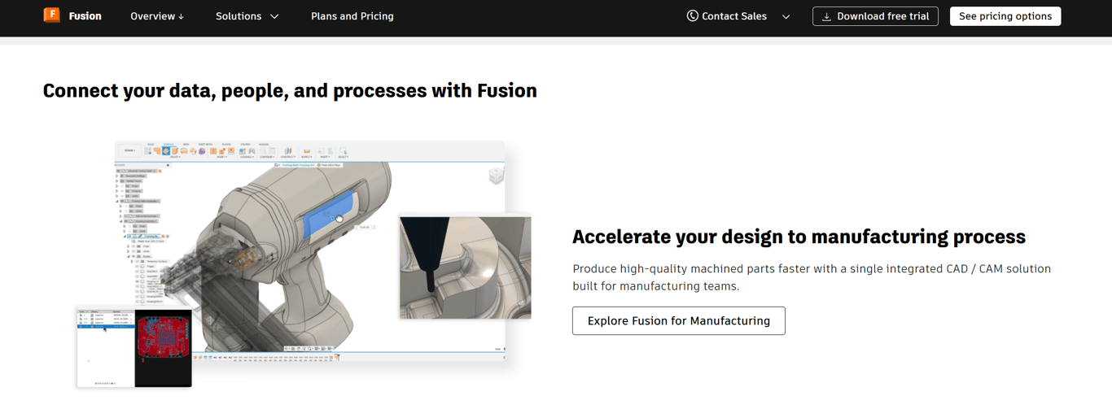The width and height of the screenshot is (1112, 409).
Task: Click Explore Fusion for Manufacturing
Action: [x=678, y=320]
